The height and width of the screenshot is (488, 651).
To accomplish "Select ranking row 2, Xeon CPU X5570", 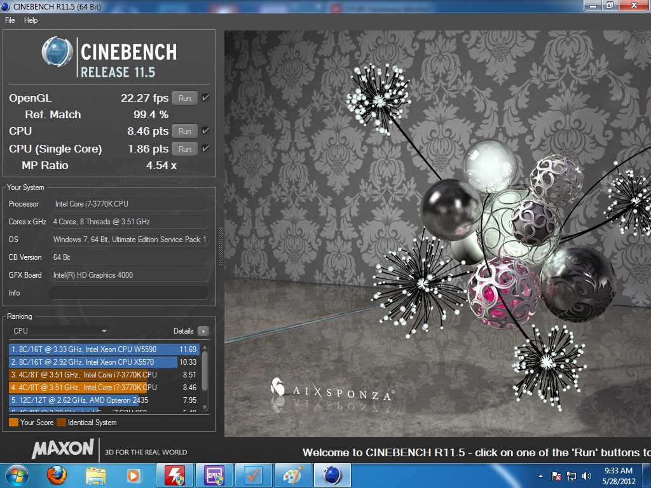I will pos(104,362).
